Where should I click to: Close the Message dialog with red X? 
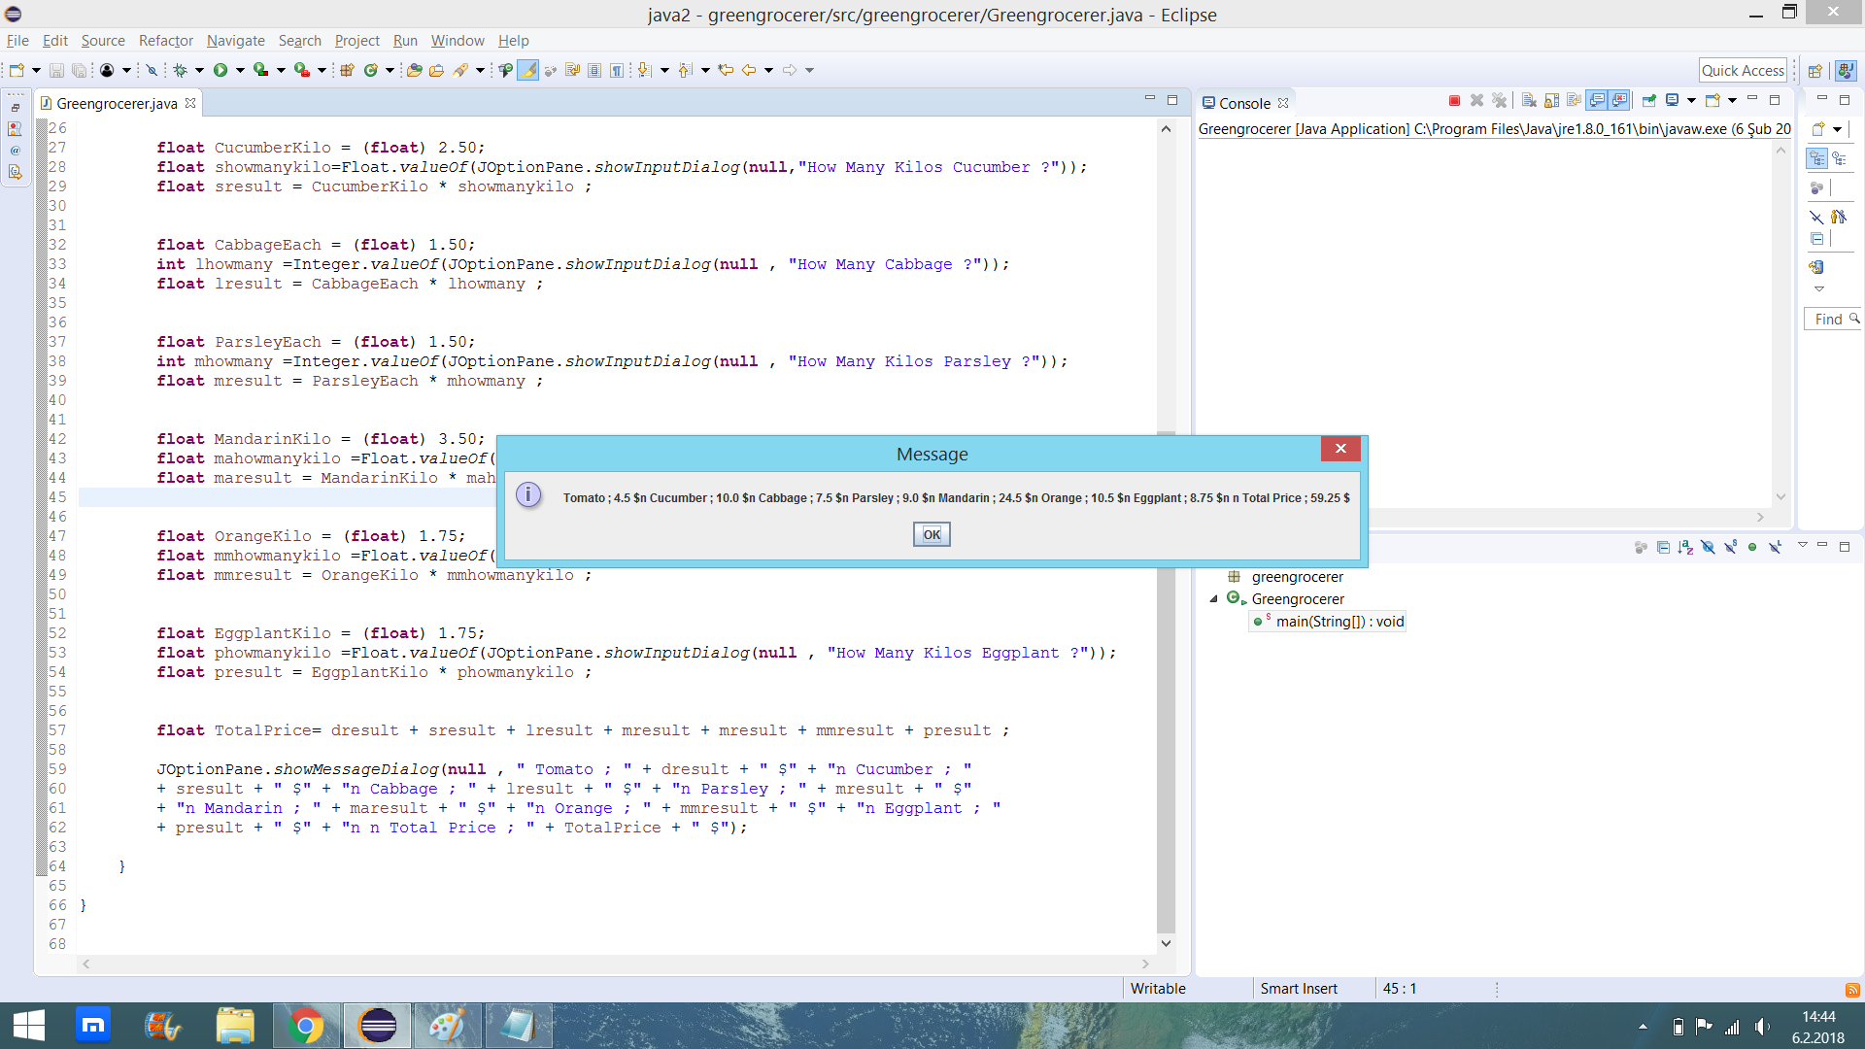point(1340,448)
